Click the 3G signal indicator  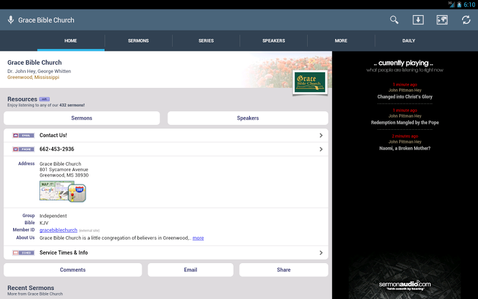[452, 4]
